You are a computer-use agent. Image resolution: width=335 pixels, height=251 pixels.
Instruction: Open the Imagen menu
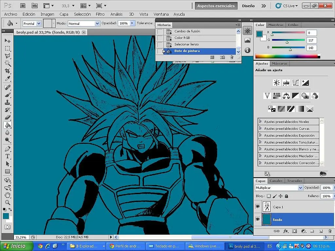coord(47,14)
